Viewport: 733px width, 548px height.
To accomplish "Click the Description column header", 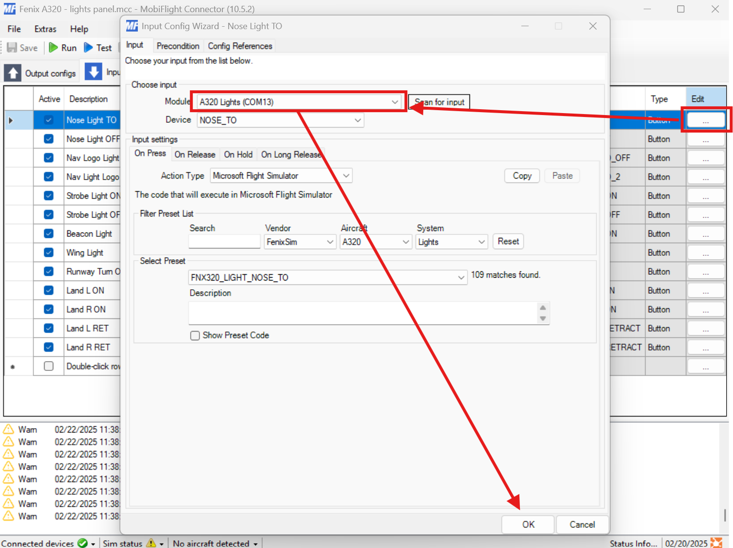I will point(88,99).
